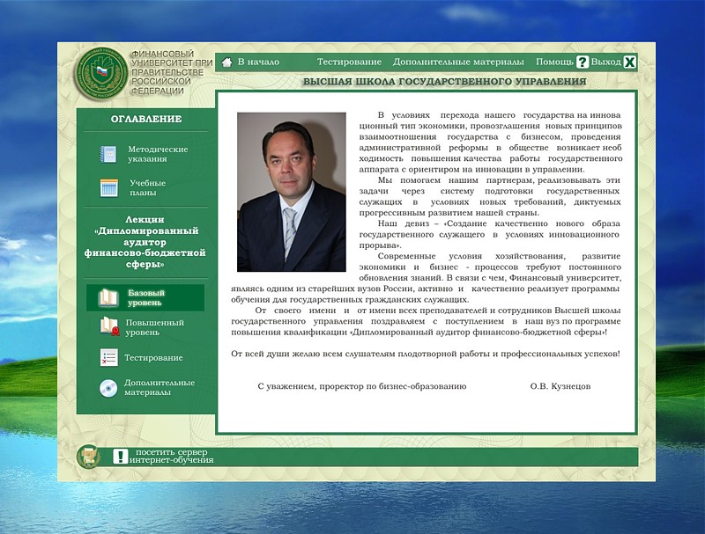Open the Помощь menu item
The width and height of the screenshot is (705, 534).
pyautogui.click(x=554, y=62)
